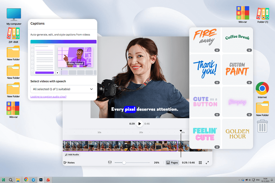The image size is (275, 183).
Task: Launch the Internet Chrome desktop icon
Action: coord(262,90)
